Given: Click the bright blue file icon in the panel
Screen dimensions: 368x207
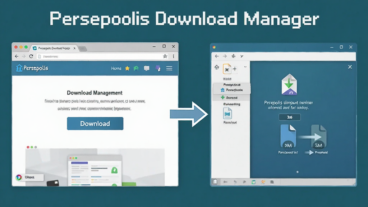Looking at the screenshot, I should pyautogui.click(x=288, y=137).
